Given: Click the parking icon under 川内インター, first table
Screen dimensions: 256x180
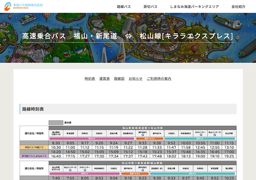Looking at the screenshot, I should tap(201, 135).
